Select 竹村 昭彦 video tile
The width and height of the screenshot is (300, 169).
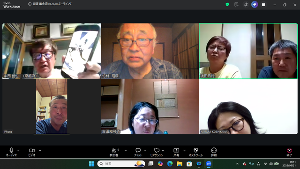[x=150, y=51]
